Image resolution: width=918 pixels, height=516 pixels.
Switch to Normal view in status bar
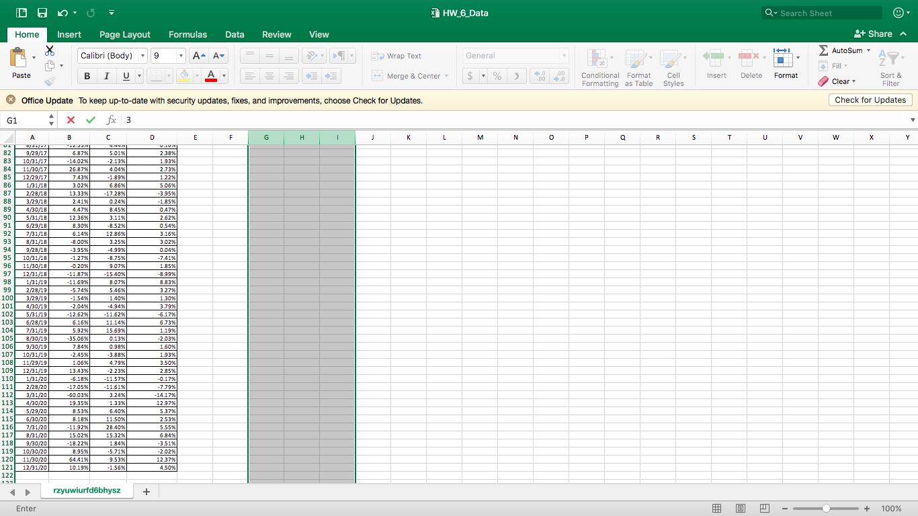[x=716, y=509]
